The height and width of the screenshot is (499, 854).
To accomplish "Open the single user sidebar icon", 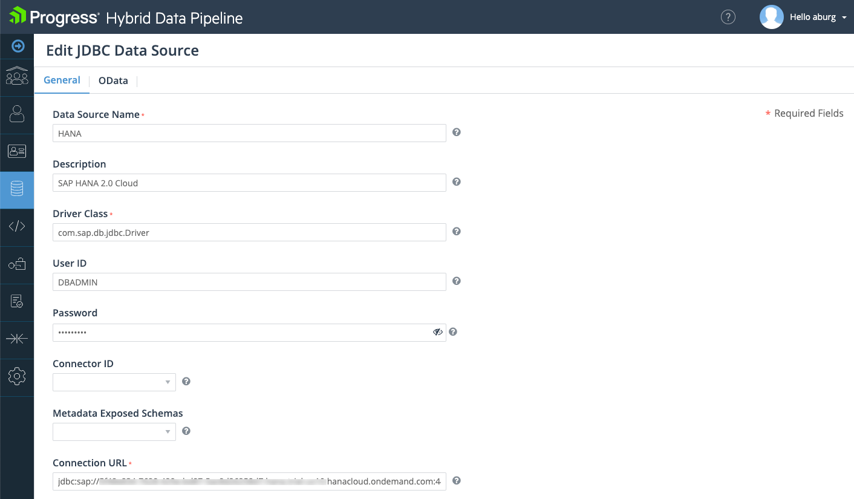I will 17,114.
